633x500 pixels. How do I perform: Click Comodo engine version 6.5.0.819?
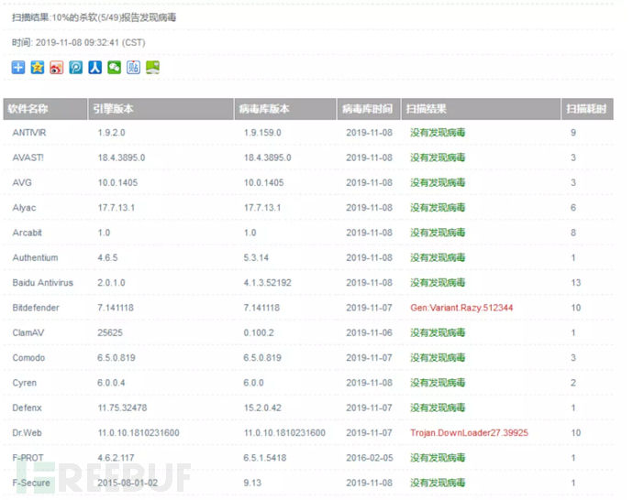pyautogui.click(x=117, y=357)
